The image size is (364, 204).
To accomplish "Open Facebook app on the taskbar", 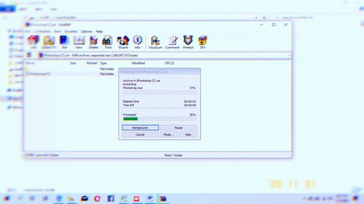I will [x=111, y=198].
